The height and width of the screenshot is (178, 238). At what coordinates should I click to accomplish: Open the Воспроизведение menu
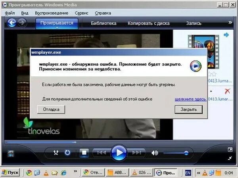(52, 13)
